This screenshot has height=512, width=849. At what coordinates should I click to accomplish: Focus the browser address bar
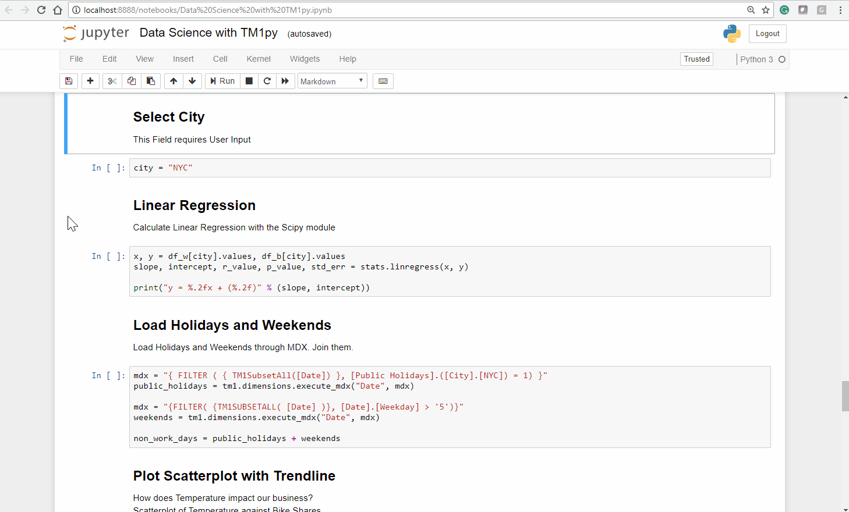[x=349, y=10]
